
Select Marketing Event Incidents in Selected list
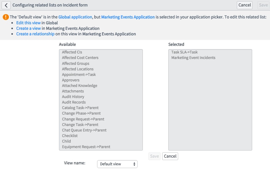(193, 58)
